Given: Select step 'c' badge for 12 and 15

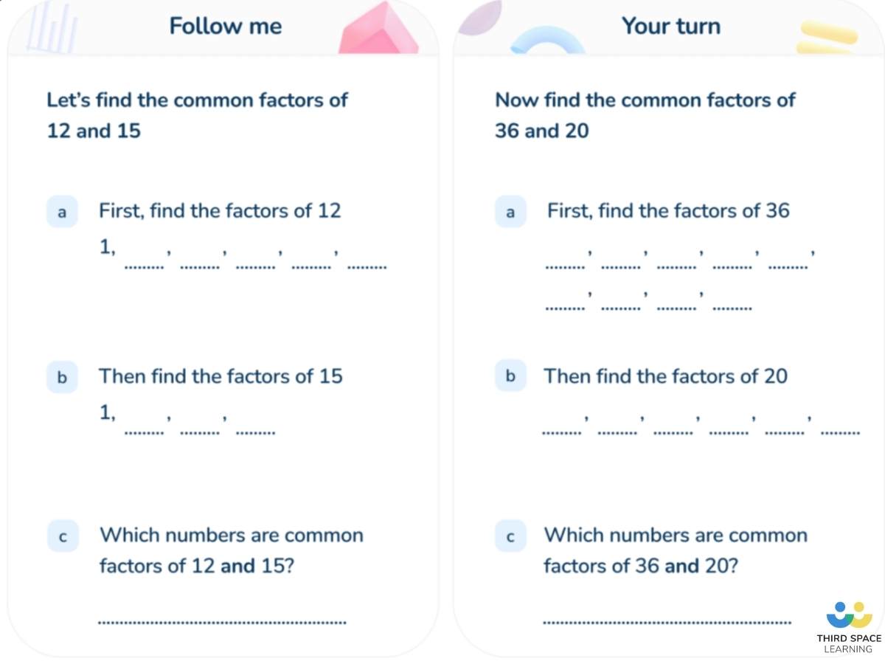Looking at the screenshot, I should pyautogui.click(x=63, y=537).
